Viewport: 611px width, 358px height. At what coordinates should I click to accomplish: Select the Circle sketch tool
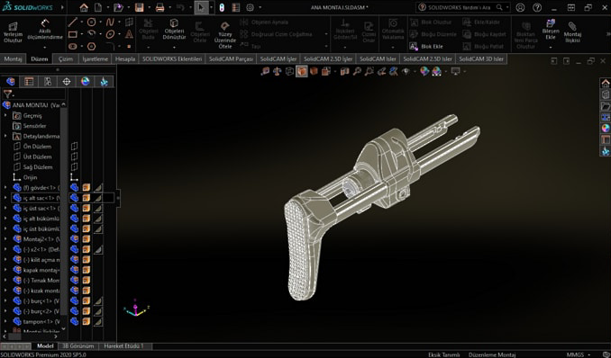click(91, 22)
